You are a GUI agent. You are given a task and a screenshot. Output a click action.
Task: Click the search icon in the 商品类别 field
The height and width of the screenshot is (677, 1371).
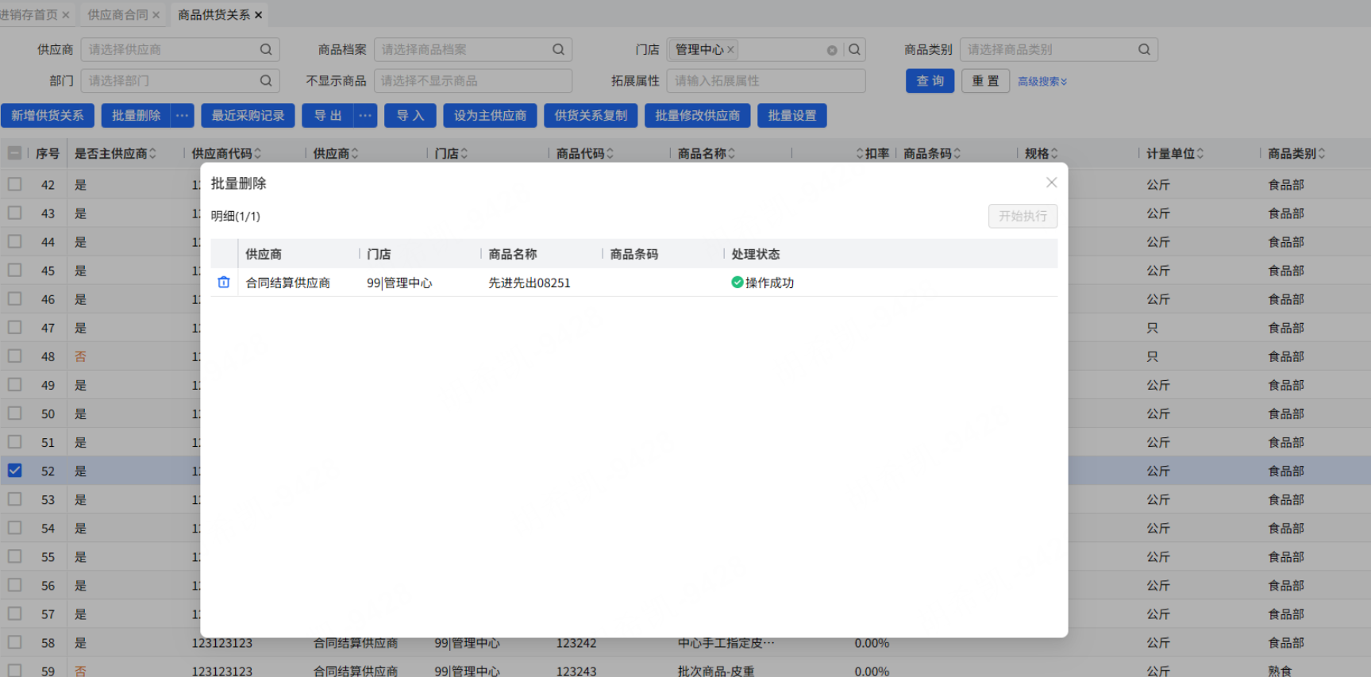[x=1144, y=49]
